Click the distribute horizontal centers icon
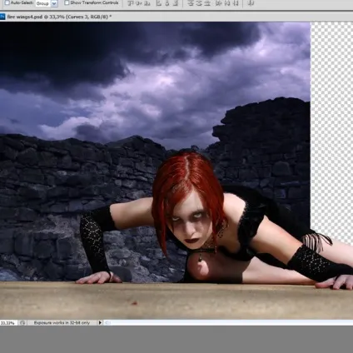 click(226, 3)
